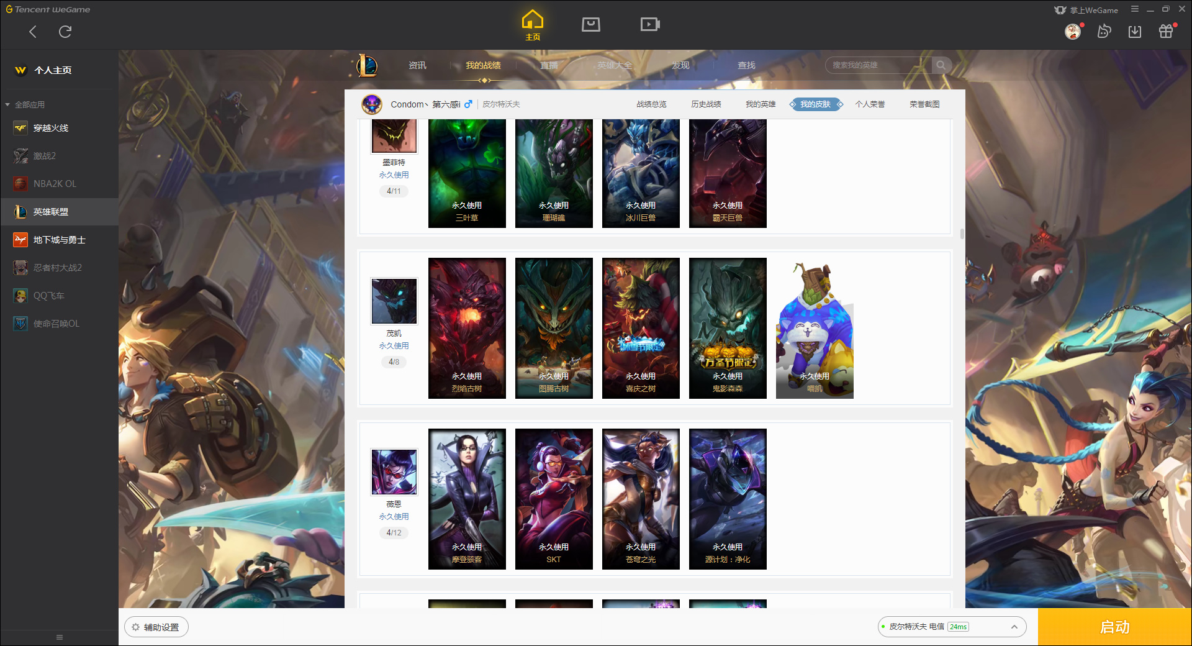Open the 资讯 tab
Screen dimensions: 1192x646
pos(417,65)
